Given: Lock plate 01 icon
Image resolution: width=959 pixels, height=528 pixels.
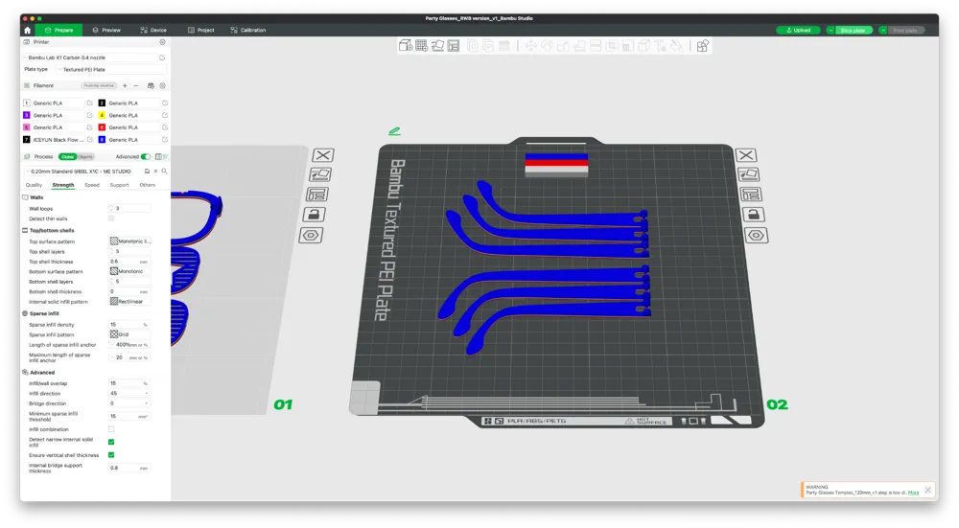Looking at the screenshot, I should point(314,215).
